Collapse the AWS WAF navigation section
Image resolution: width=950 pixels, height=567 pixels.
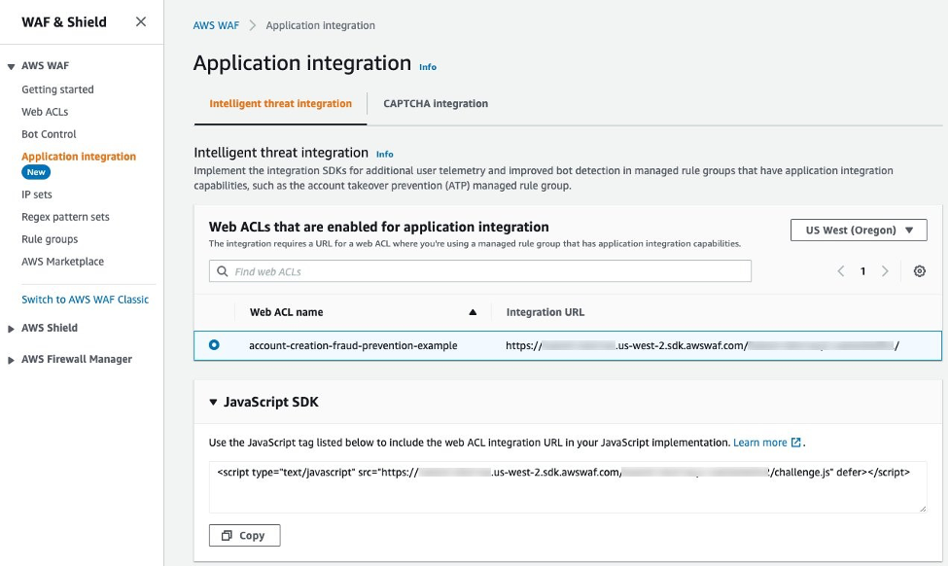pos(11,66)
